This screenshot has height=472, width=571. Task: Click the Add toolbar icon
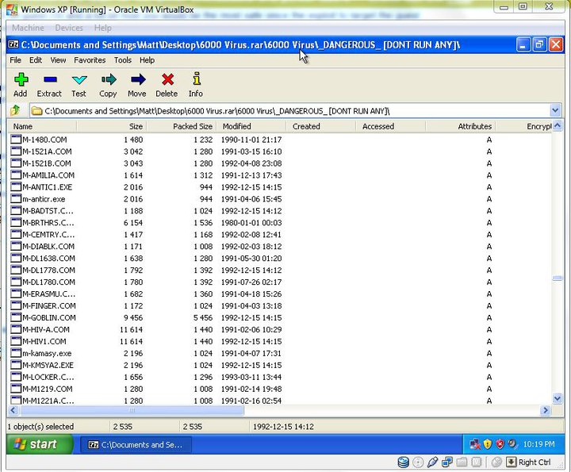(21, 79)
